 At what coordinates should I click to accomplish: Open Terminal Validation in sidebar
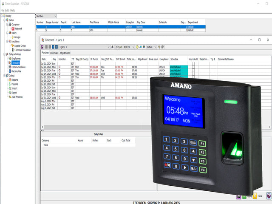point(22,50)
